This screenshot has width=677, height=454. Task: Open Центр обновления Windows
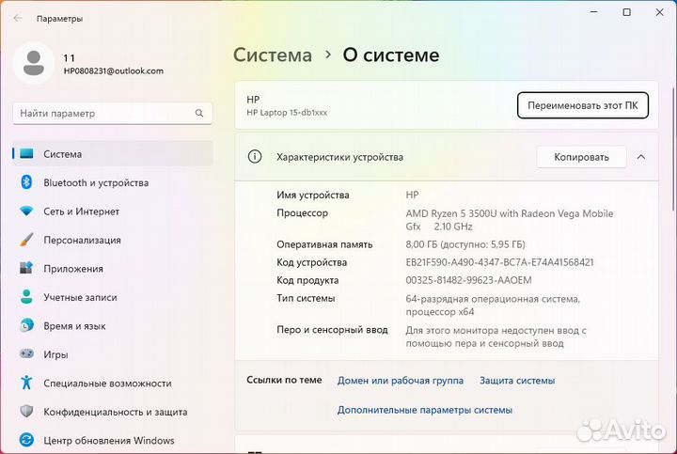pyautogui.click(x=113, y=440)
